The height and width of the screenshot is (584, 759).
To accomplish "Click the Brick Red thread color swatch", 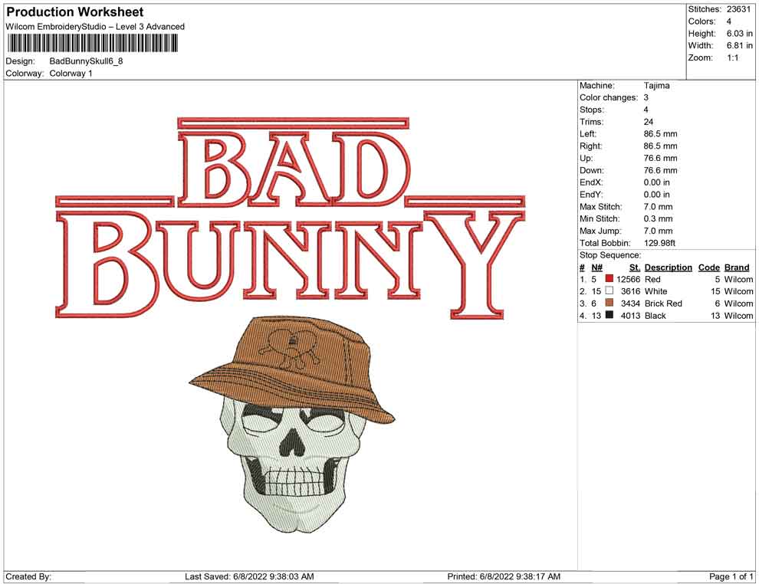I will [609, 303].
